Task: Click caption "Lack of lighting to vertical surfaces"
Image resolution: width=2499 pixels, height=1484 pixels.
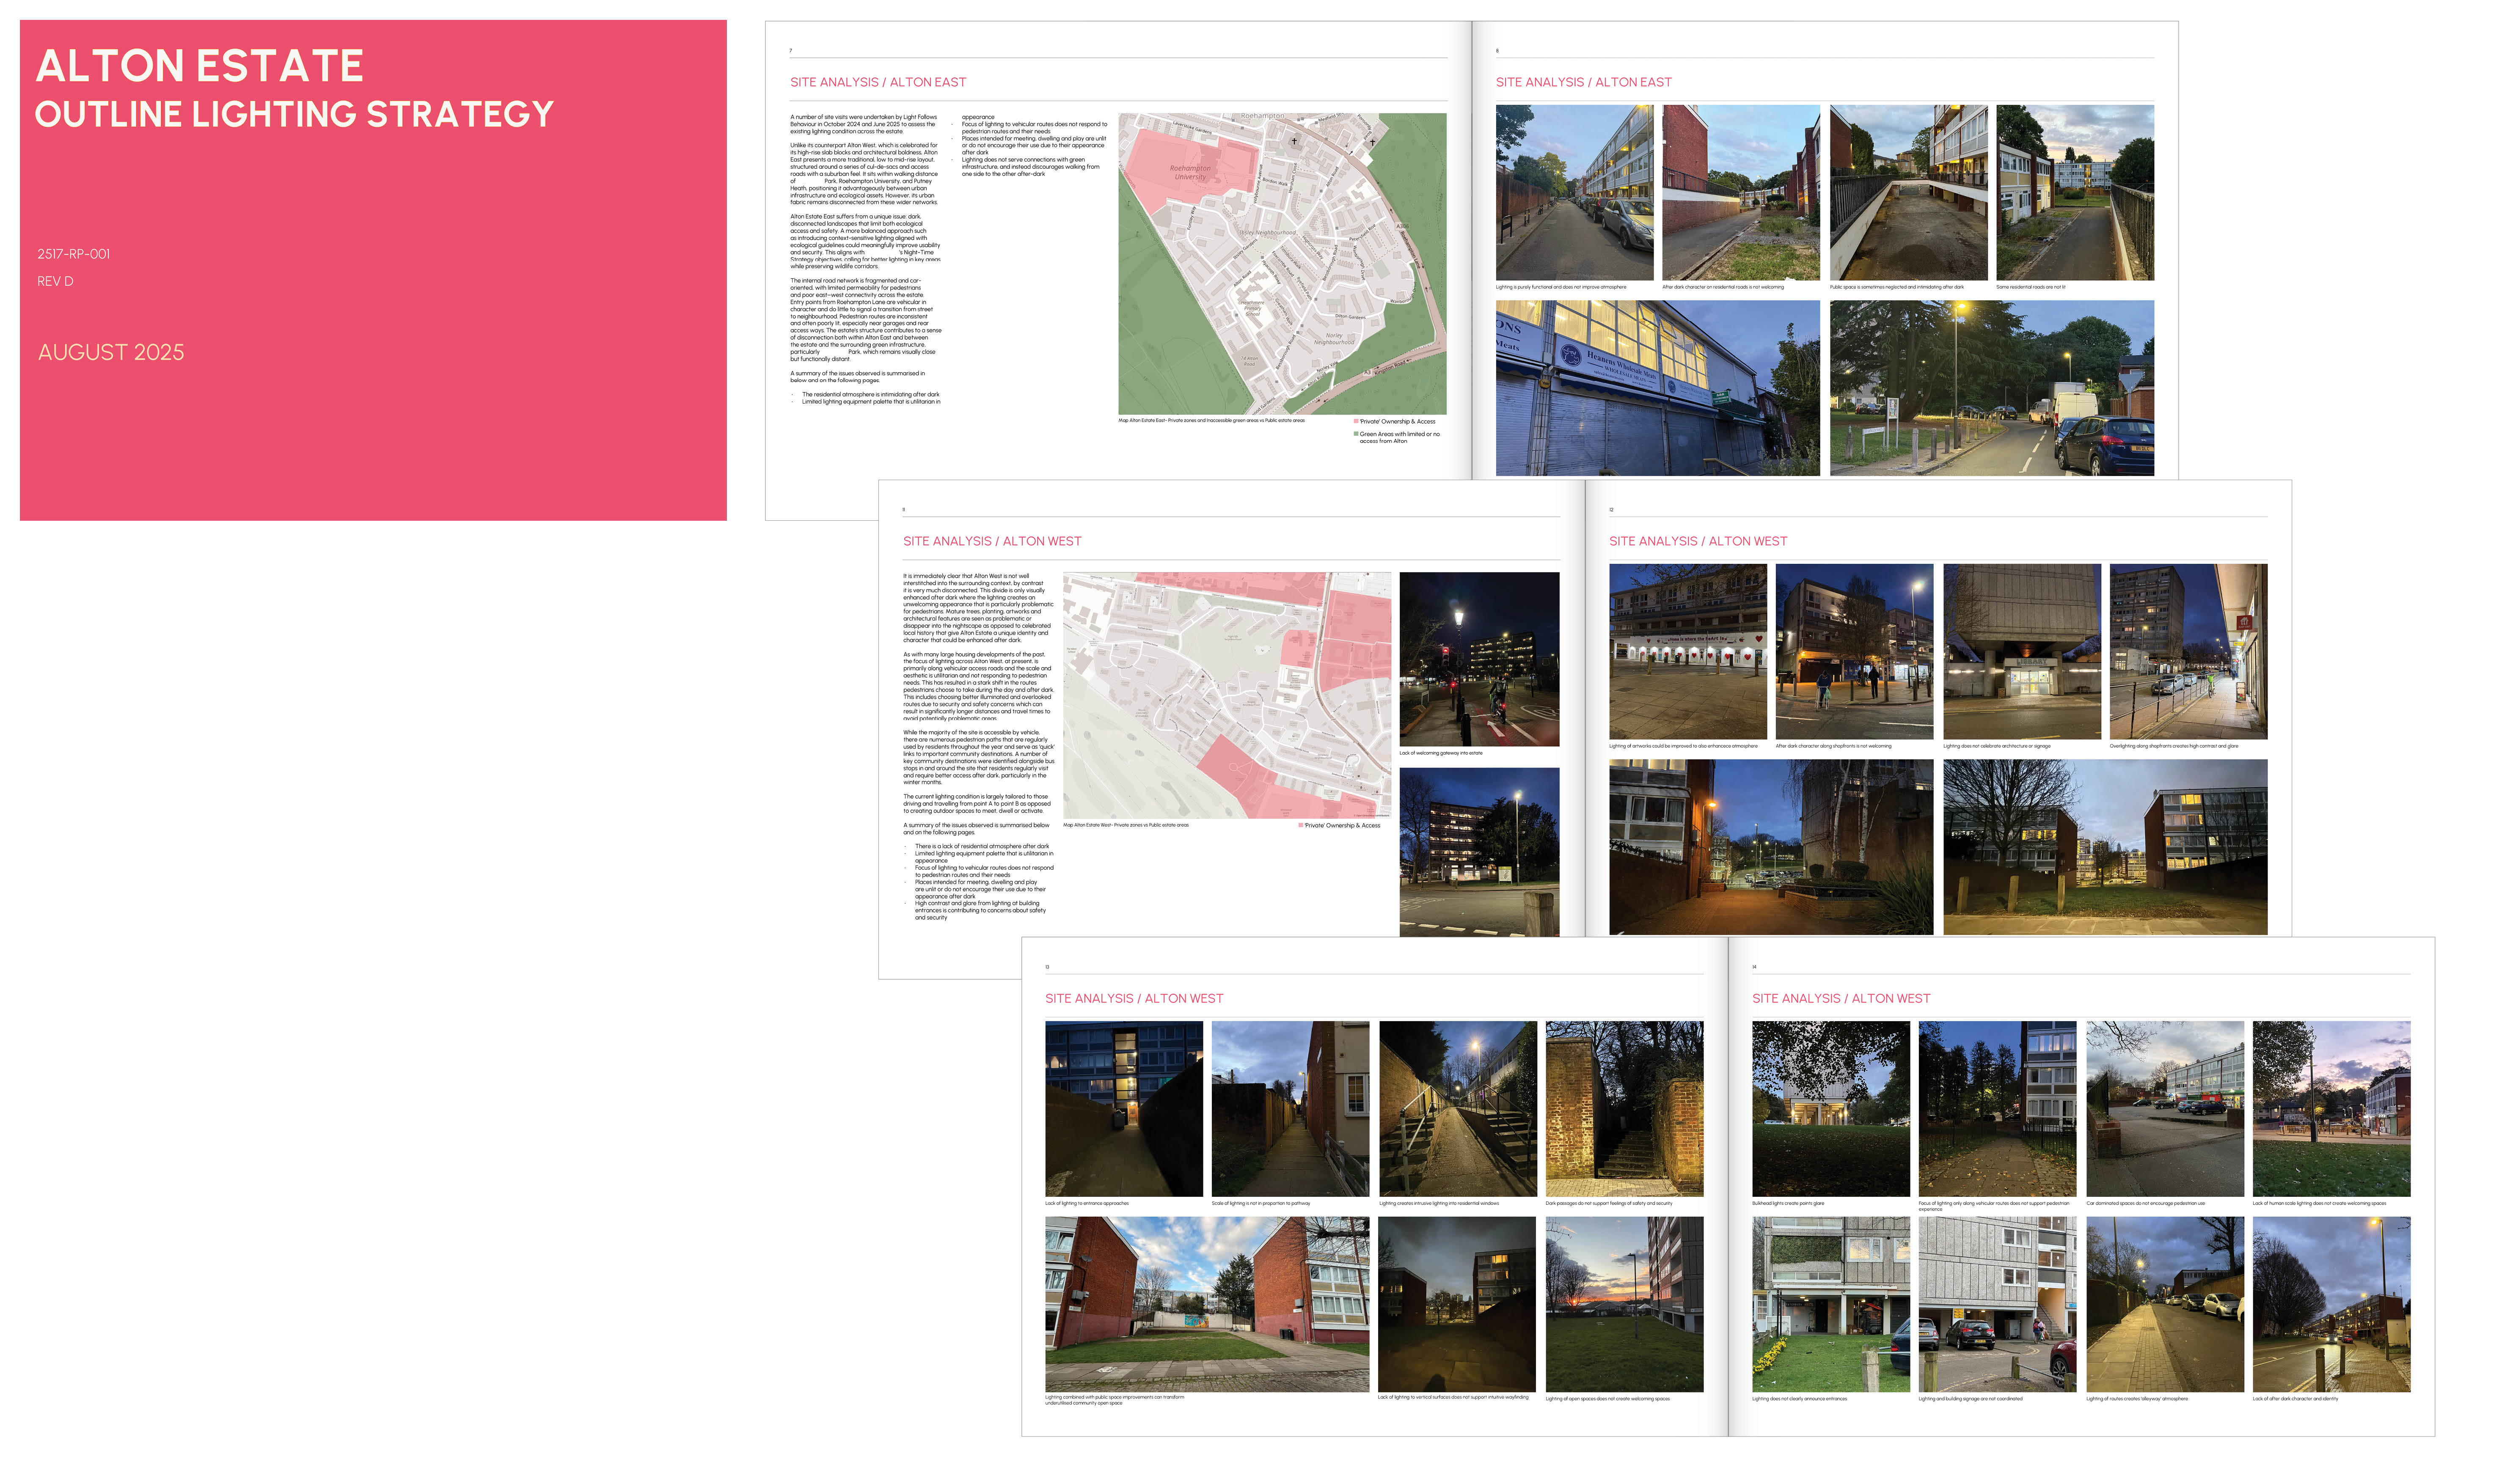Action: (1452, 1397)
